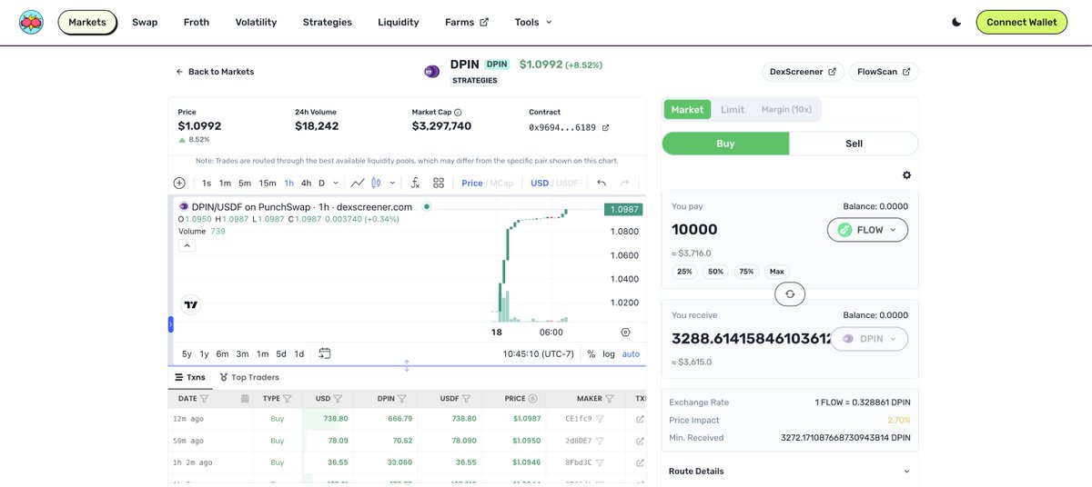
Task: Add chart comparison with plus icon
Action: pyautogui.click(x=179, y=183)
